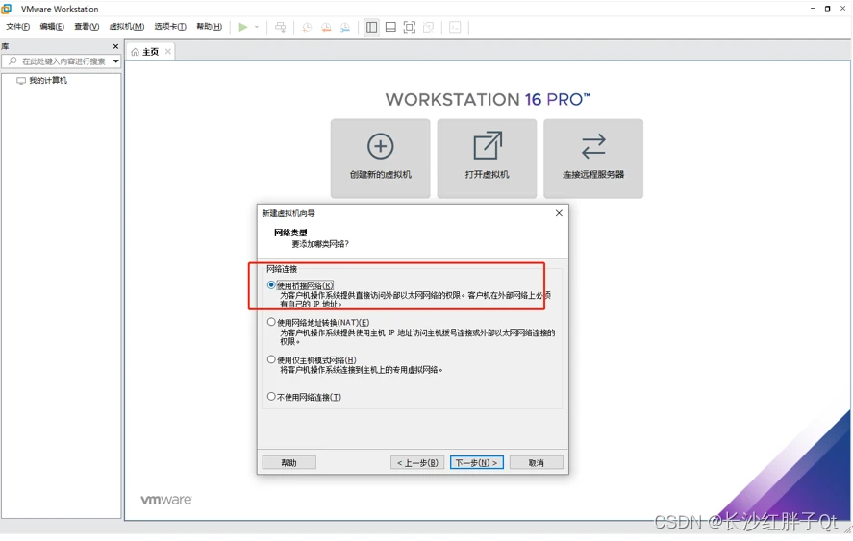Screen dimensions: 853x541
Task: Open the power options dropdown arrow
Action: click(257, 27)
